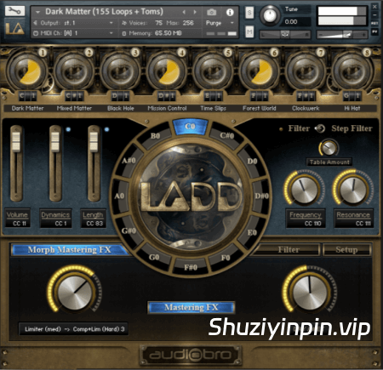Open the Hi Hat loop name selector
383x370 pixels.
coord(352,108)
